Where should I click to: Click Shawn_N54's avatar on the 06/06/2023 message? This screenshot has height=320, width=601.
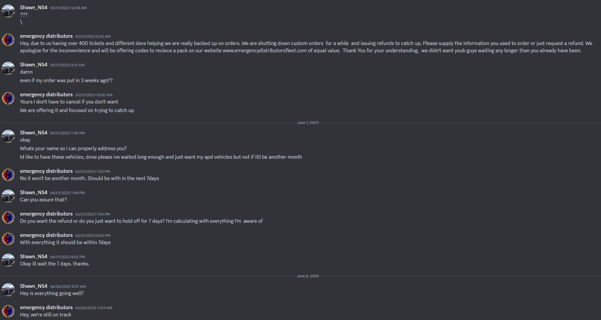pos(8,290)
